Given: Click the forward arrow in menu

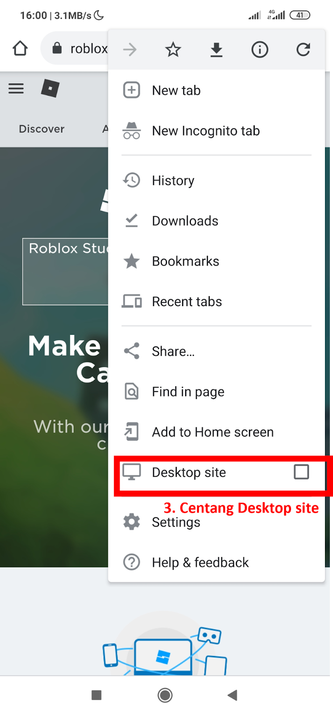Looking at the screenshot, I should point(130,50).
